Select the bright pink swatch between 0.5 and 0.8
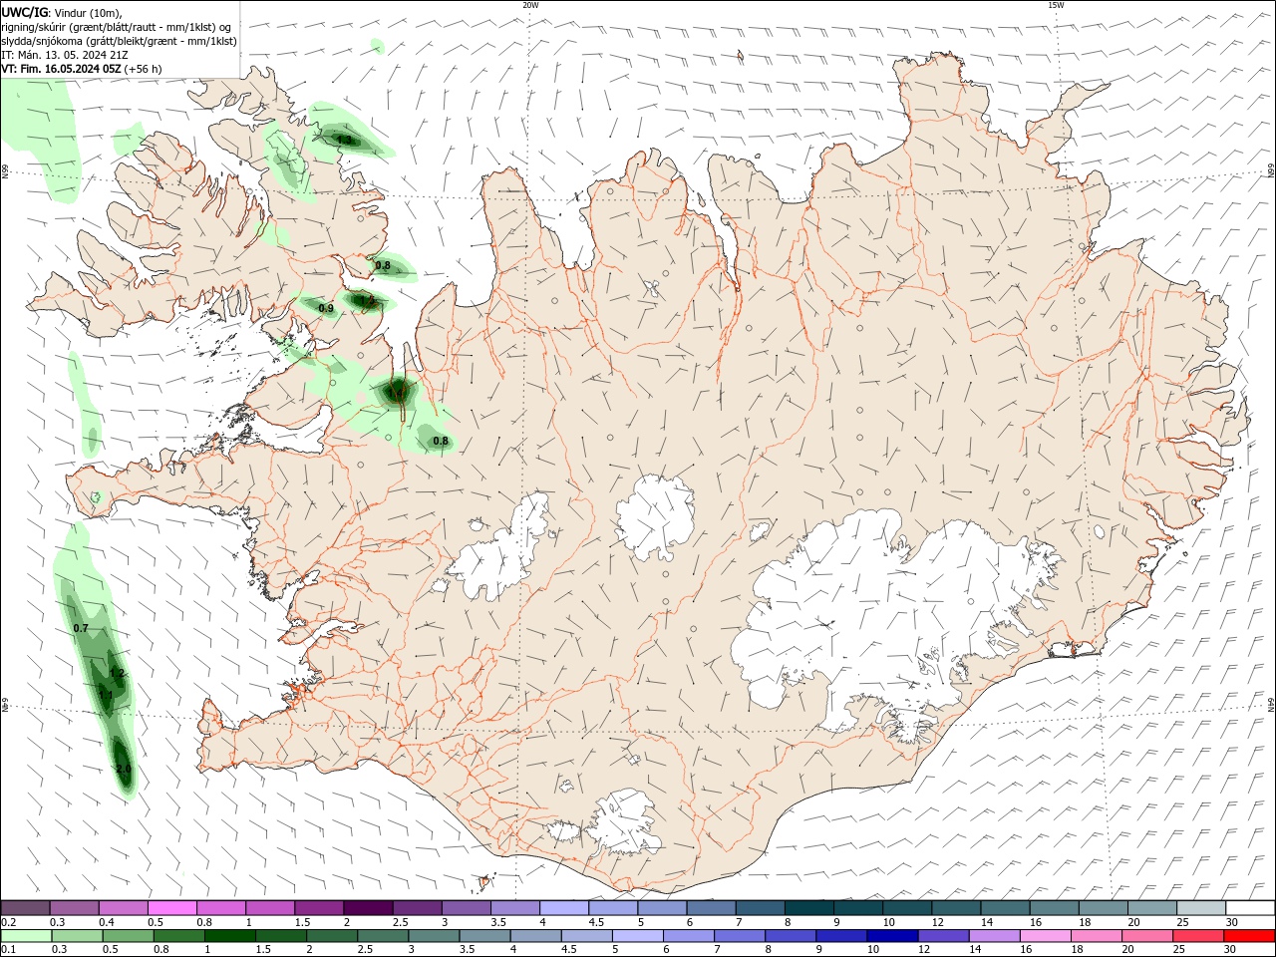Image resolution: width=1276 pixels, height=957 pixels. [172, 908]
